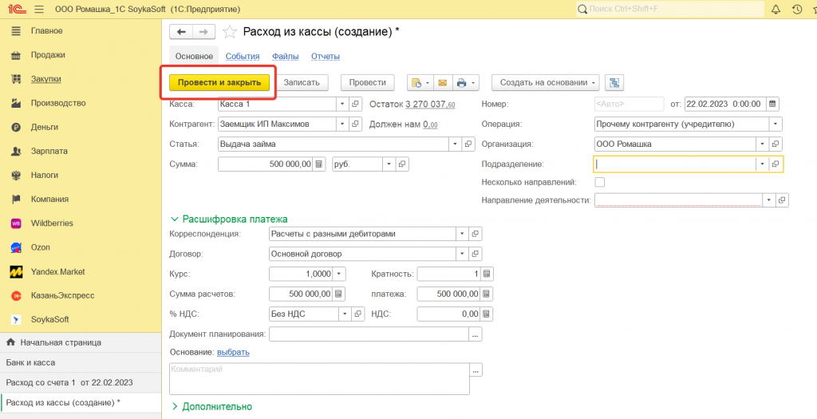
Task: Switch to the События tab
Action: coord(243,56)
